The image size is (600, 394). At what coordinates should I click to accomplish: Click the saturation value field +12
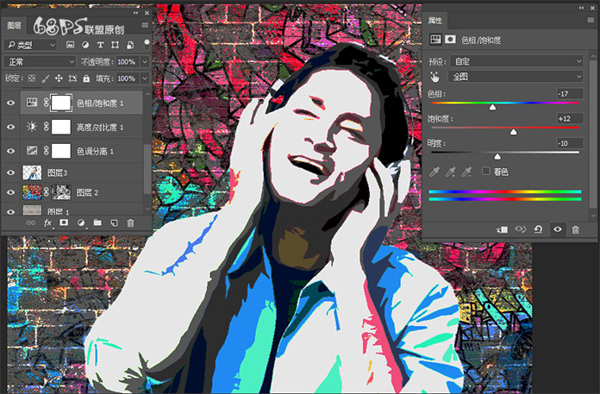(x=570, y=119)
